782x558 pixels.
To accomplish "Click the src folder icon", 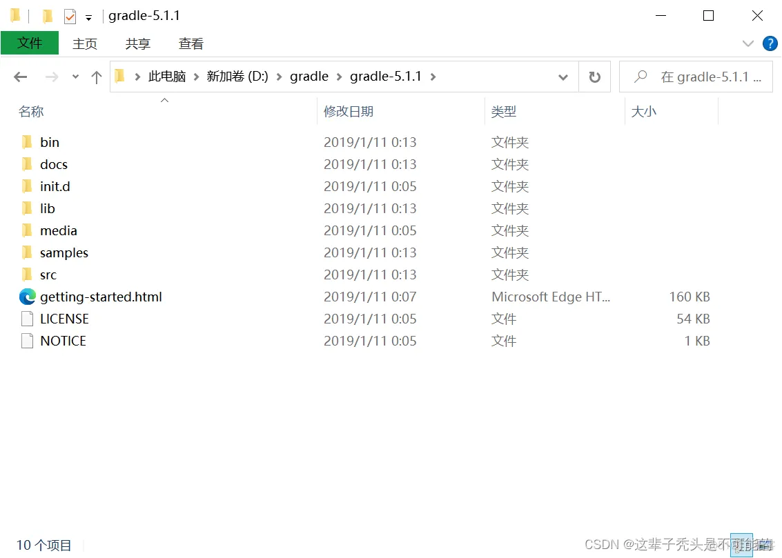I will pyautogui.click(x=27, y=275).
